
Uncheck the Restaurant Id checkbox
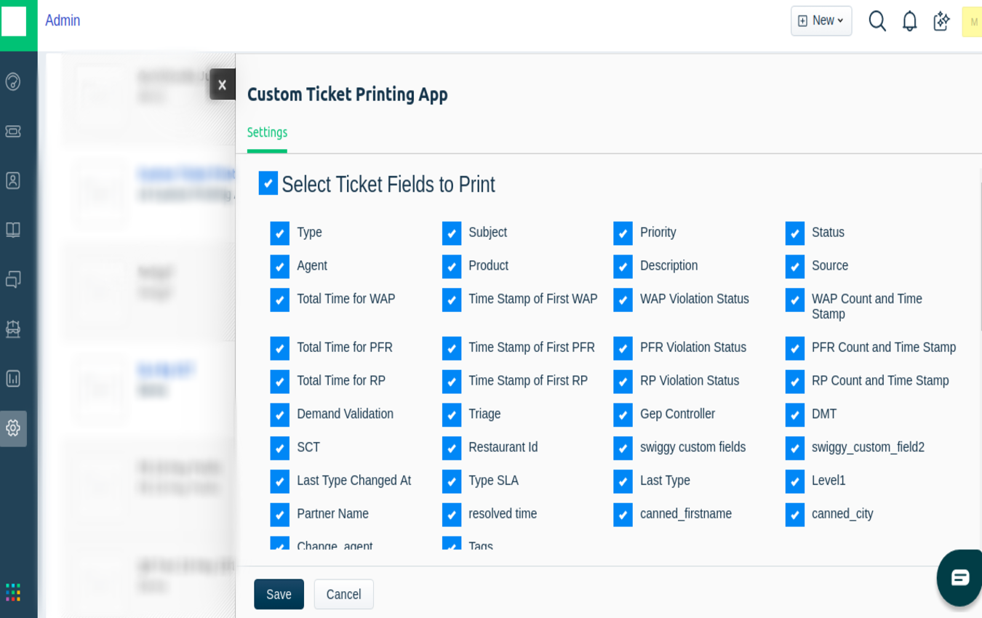451,448
